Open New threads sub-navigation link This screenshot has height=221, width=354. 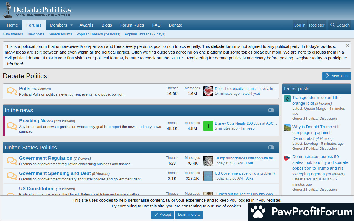point(13,34)
